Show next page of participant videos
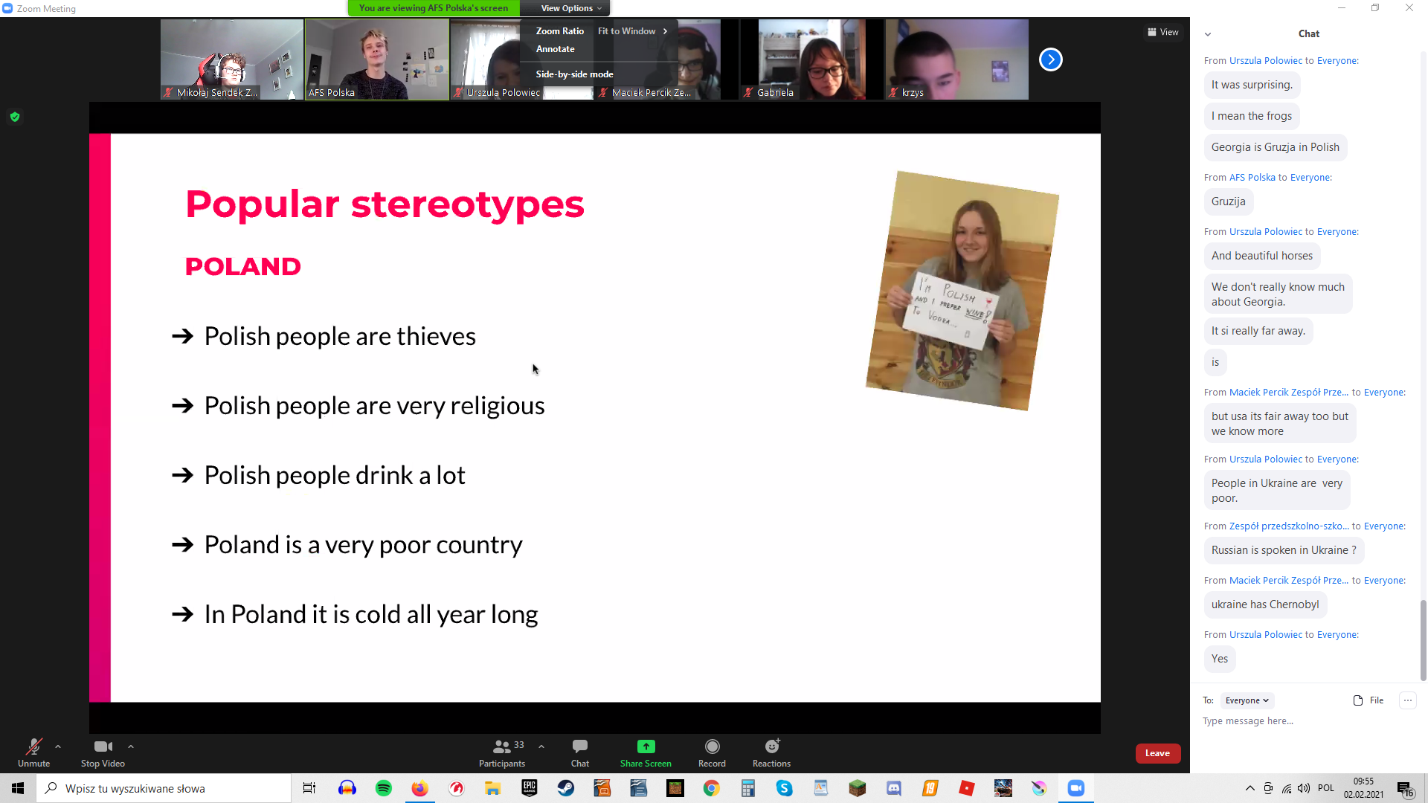The image size is (1428, 803). point(1050,59)
